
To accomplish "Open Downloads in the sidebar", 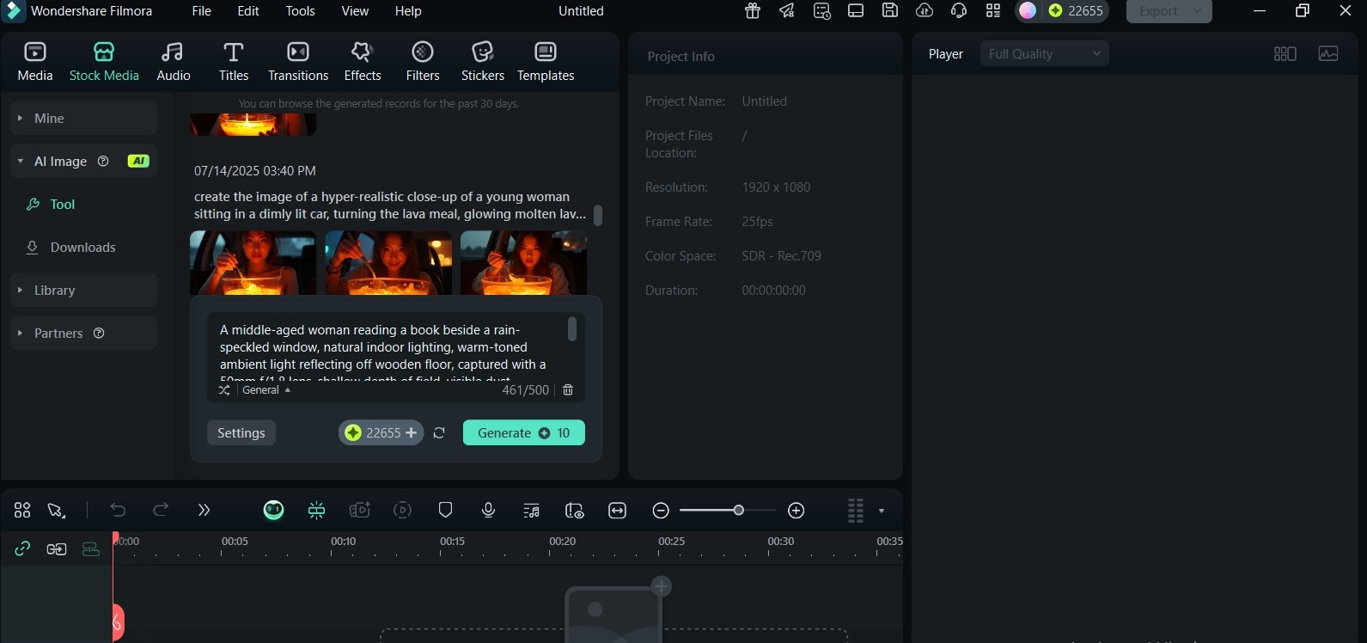I will [71, 247].
